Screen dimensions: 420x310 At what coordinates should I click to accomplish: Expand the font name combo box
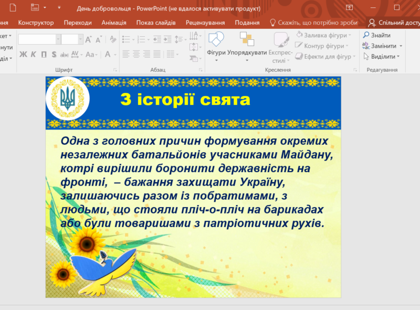[58, 39]
